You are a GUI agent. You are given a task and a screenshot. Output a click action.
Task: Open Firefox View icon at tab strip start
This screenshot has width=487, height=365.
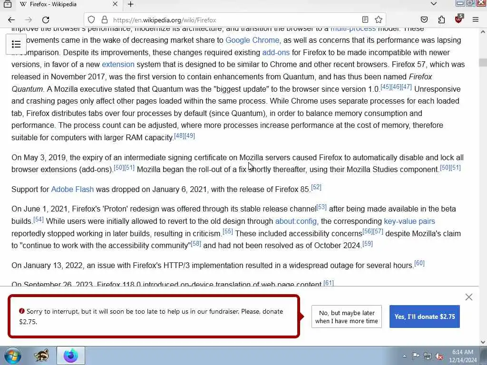8,4
